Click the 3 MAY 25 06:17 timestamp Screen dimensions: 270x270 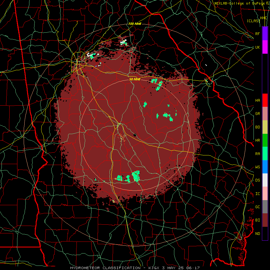[181, 268]
